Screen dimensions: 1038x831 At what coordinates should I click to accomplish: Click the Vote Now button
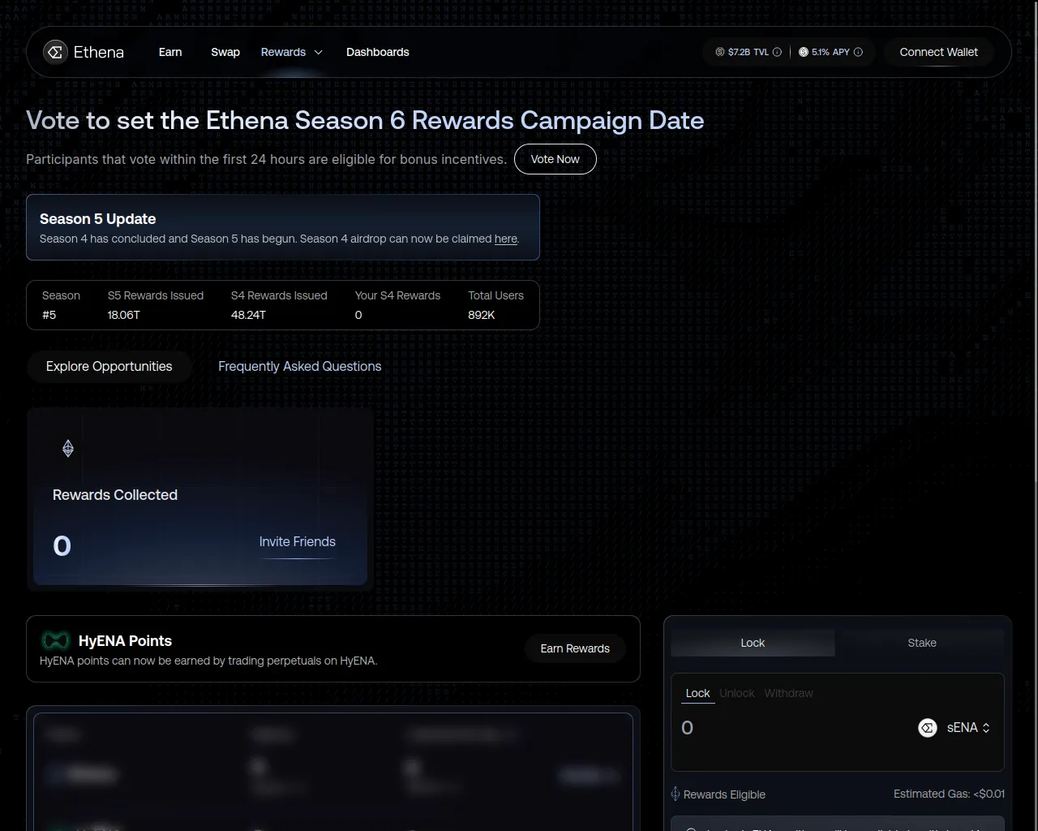[x=555, y=159]
